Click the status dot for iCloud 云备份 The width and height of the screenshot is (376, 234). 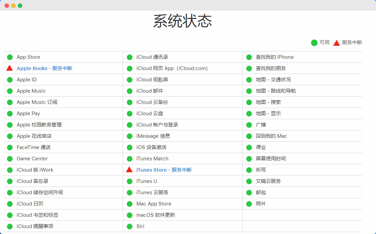pos(129,102)
